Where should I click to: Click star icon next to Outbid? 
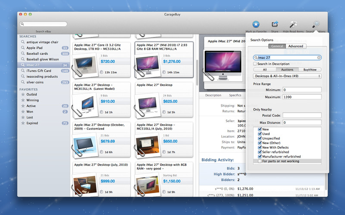pos(23,94)
